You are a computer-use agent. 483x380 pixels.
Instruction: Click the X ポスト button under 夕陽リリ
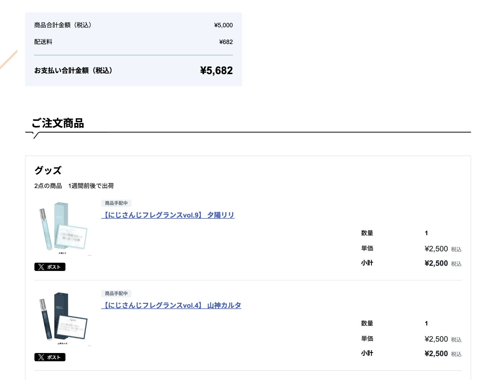coord(50,267)
